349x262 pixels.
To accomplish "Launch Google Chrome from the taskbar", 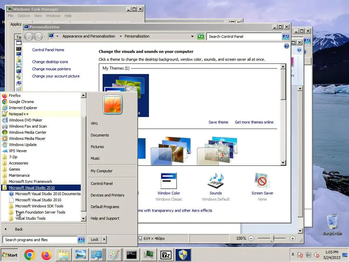I will click(30, 255).
